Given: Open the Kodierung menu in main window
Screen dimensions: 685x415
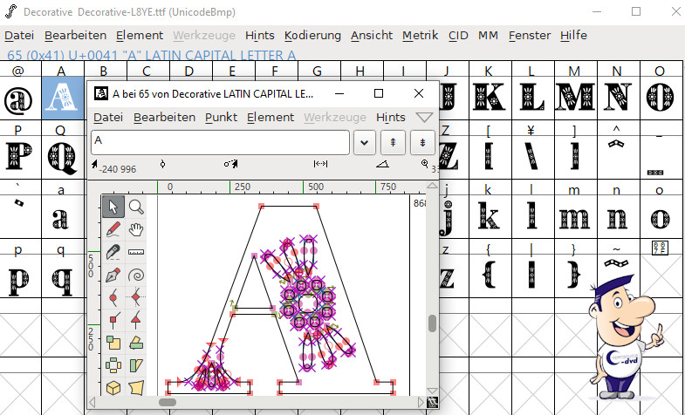Looking at the screenshot, I should pyautogui.click(x=312, y=36).
